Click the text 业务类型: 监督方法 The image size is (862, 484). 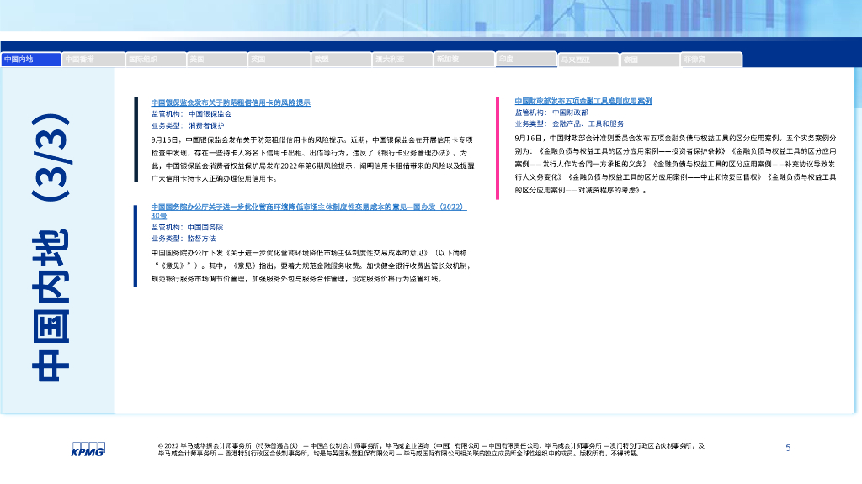click(183, 239)
